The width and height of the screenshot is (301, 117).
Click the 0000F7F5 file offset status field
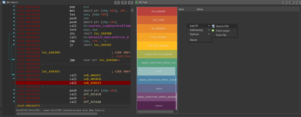coord(21,110)
